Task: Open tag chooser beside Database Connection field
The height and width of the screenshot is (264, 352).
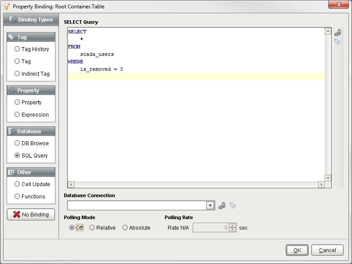Action: [232, 205]
